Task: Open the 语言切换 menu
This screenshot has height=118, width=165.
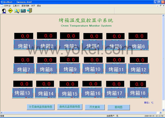Action: click(x=25, y=6)
